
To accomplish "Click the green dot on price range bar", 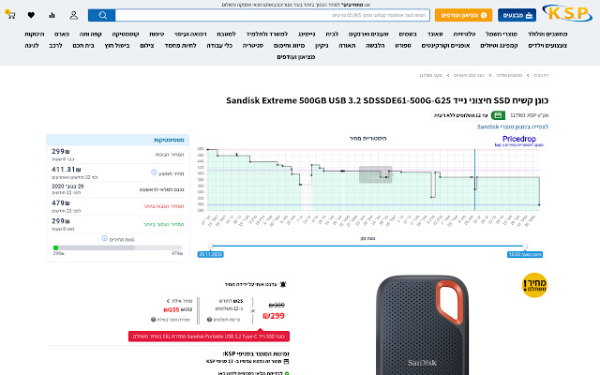I will click(56, 247).
